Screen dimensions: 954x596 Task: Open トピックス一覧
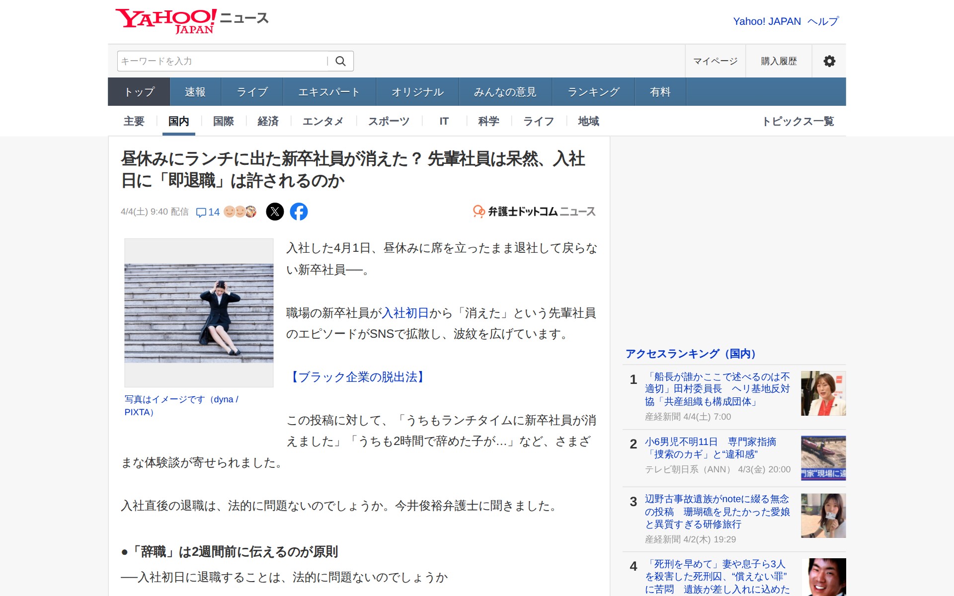pos(799,121)
